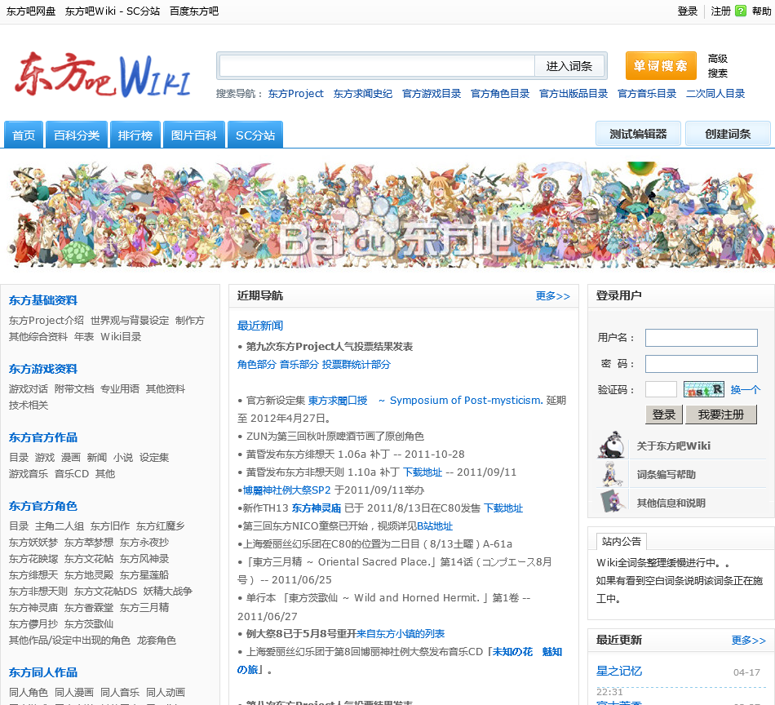Go to the SC分站 tab

pos(255,135)
